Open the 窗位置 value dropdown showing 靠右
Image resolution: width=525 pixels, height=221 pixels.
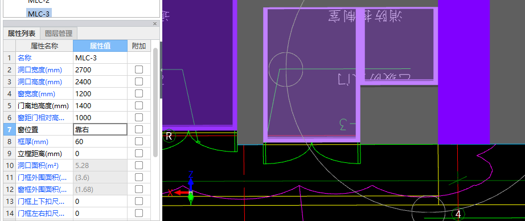click(x=100, y=130)
